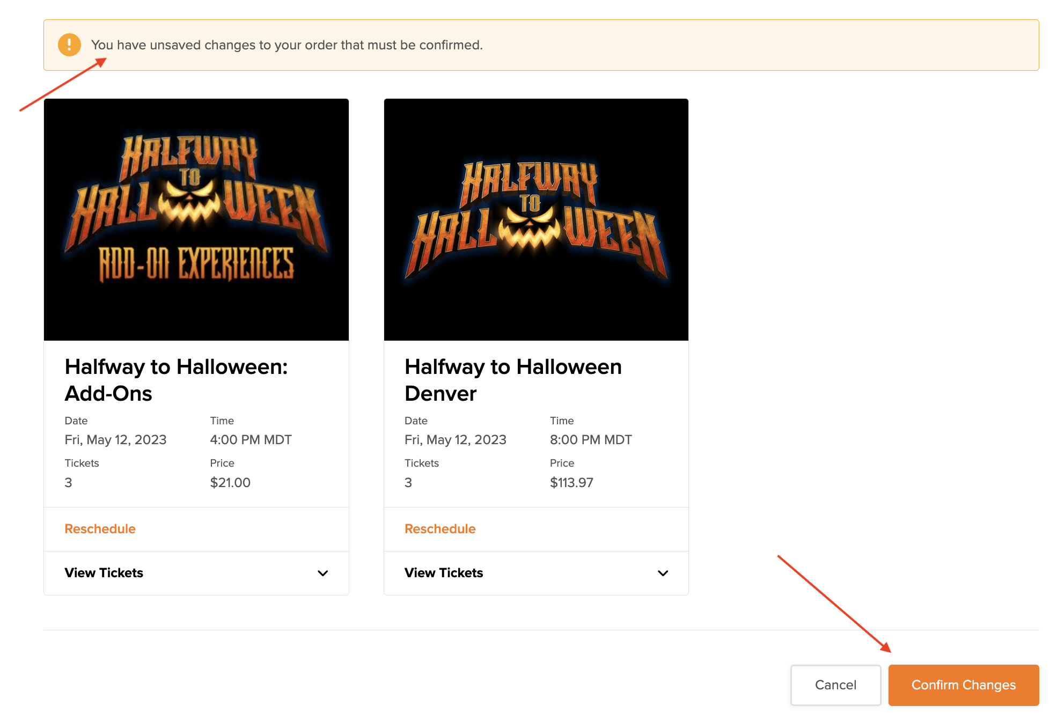Image resolution: width=1057 pixels, height=721 pixels.
Task: Expand View Tickets for Halloween Denver
Action: point(444,573)
